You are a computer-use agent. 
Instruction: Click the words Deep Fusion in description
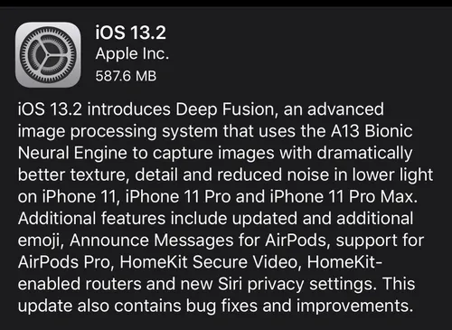tap(224, 109)
